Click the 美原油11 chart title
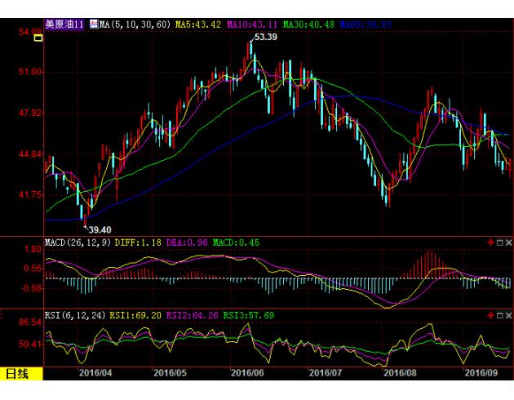The width and height of the screenshot is (514, 400). [64, 25]
